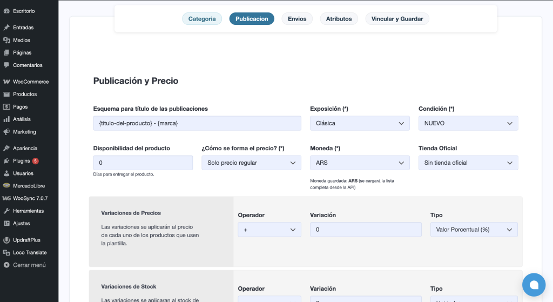This screenshot has width=553, height=302.
Task: Click the Páginas pages icon
Action: point(6,52)
